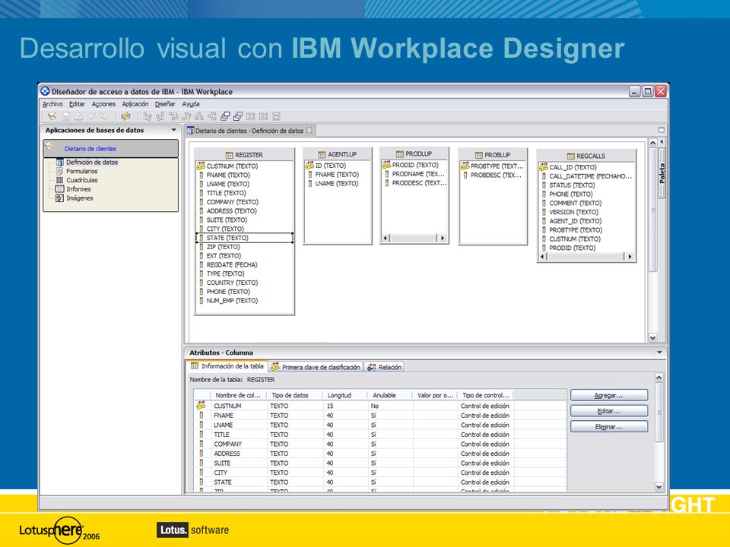Click the PRODLUP table header icon
Viewport: 730px width, 547px height.
[x=399, y=154]
